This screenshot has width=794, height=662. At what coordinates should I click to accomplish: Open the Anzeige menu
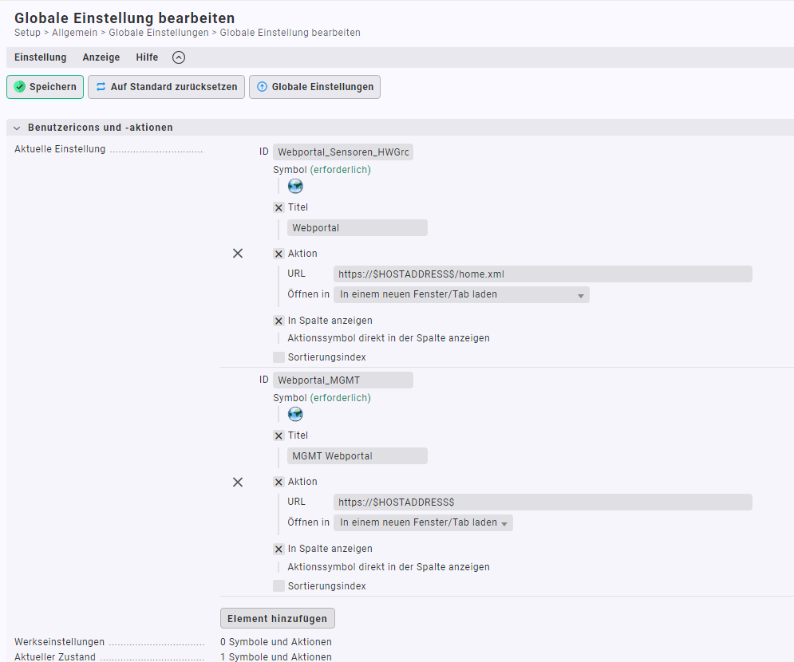click(x=101, y=57)
